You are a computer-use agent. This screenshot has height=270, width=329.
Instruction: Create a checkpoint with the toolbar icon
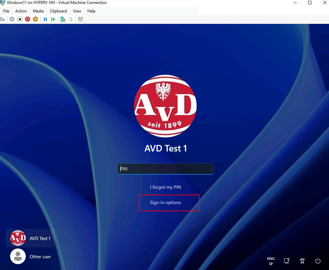tap(63, 19)
